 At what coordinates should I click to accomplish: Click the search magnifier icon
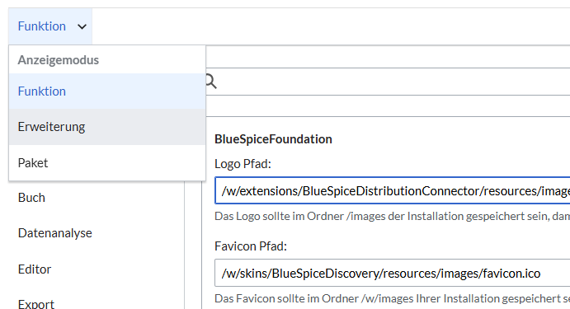(x=211, y=82)
